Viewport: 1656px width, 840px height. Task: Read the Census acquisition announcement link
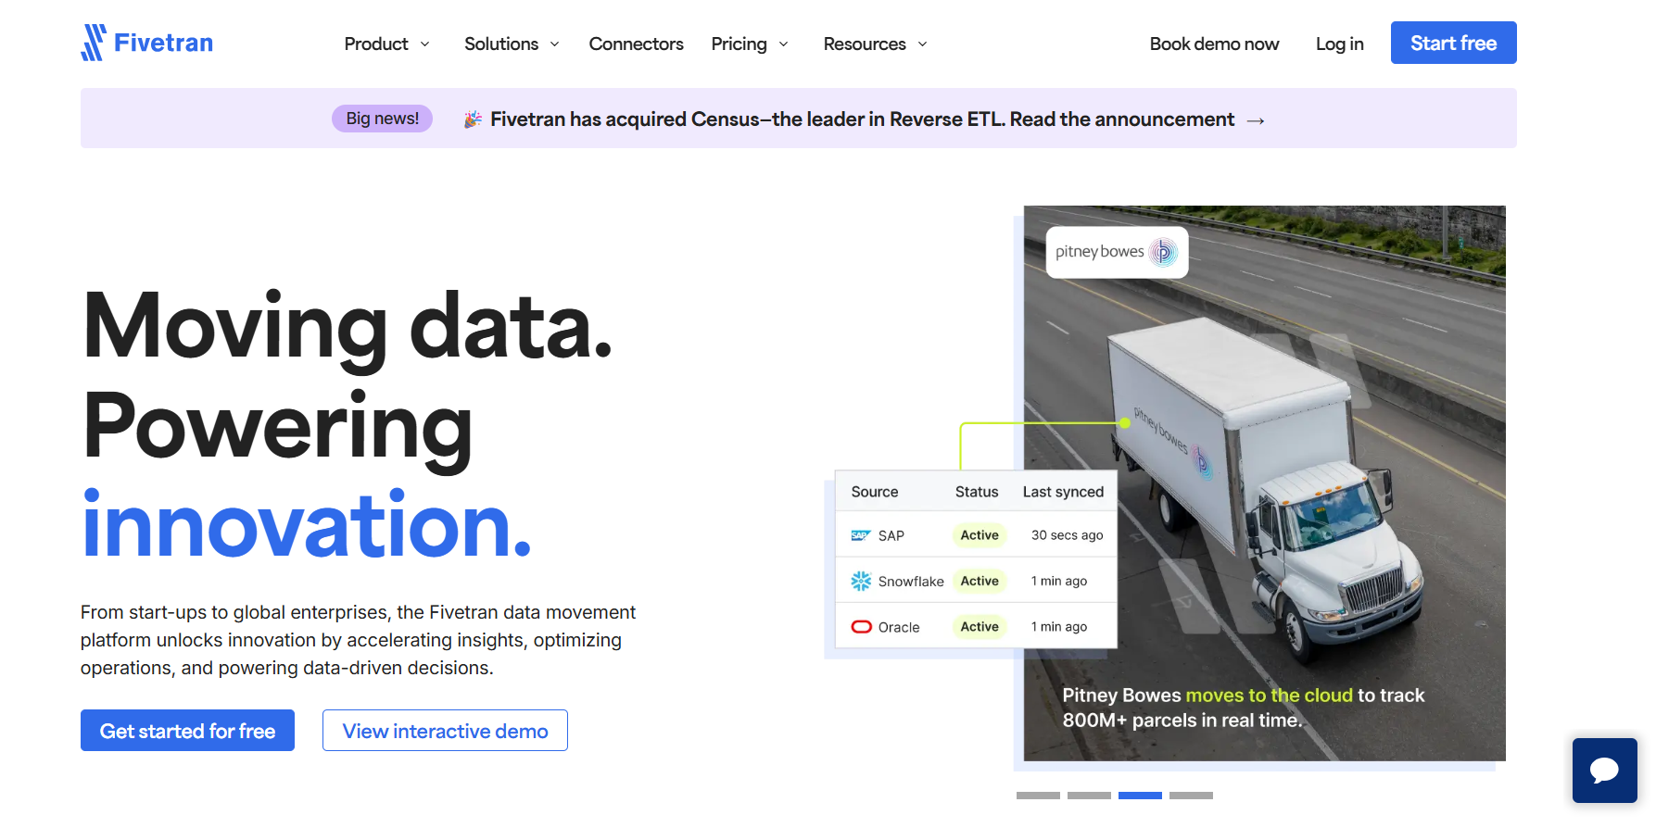(862, 119)
